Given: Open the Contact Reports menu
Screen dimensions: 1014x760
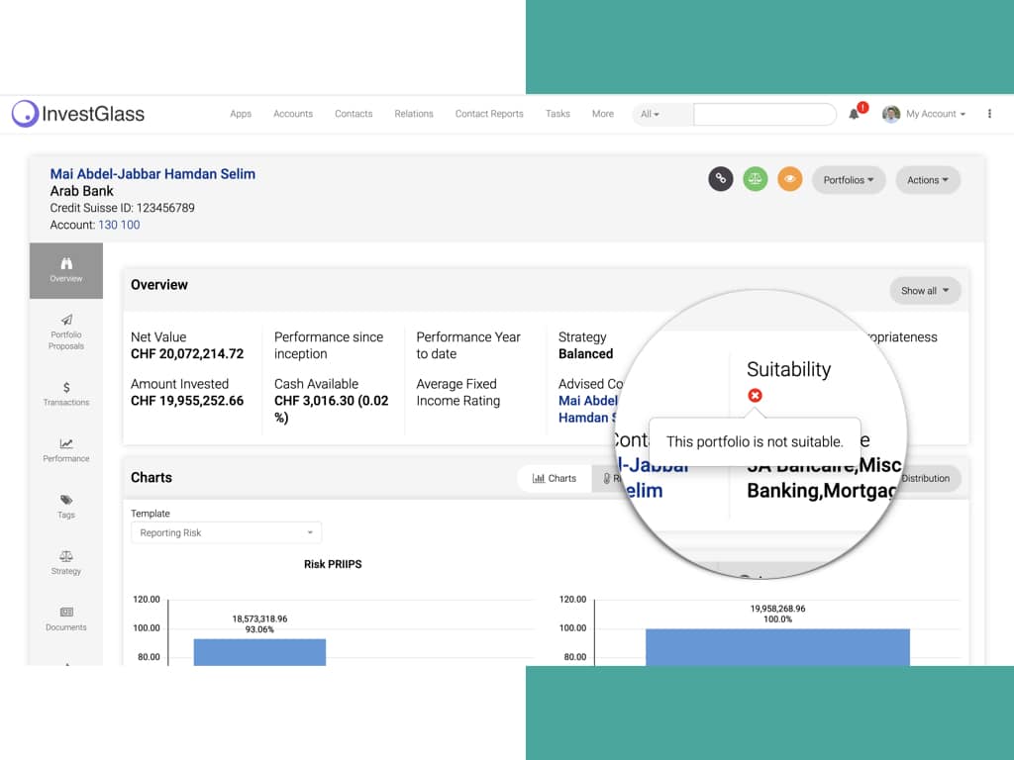Looking at the screenshot, I should tap(489, 114).
